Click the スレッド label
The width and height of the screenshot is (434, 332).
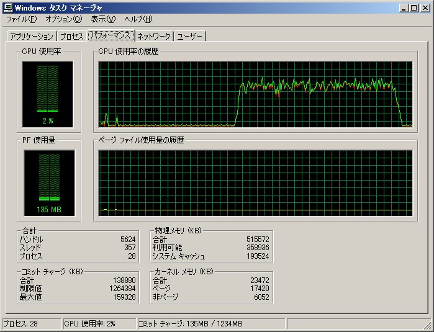(x=30, y=248)
